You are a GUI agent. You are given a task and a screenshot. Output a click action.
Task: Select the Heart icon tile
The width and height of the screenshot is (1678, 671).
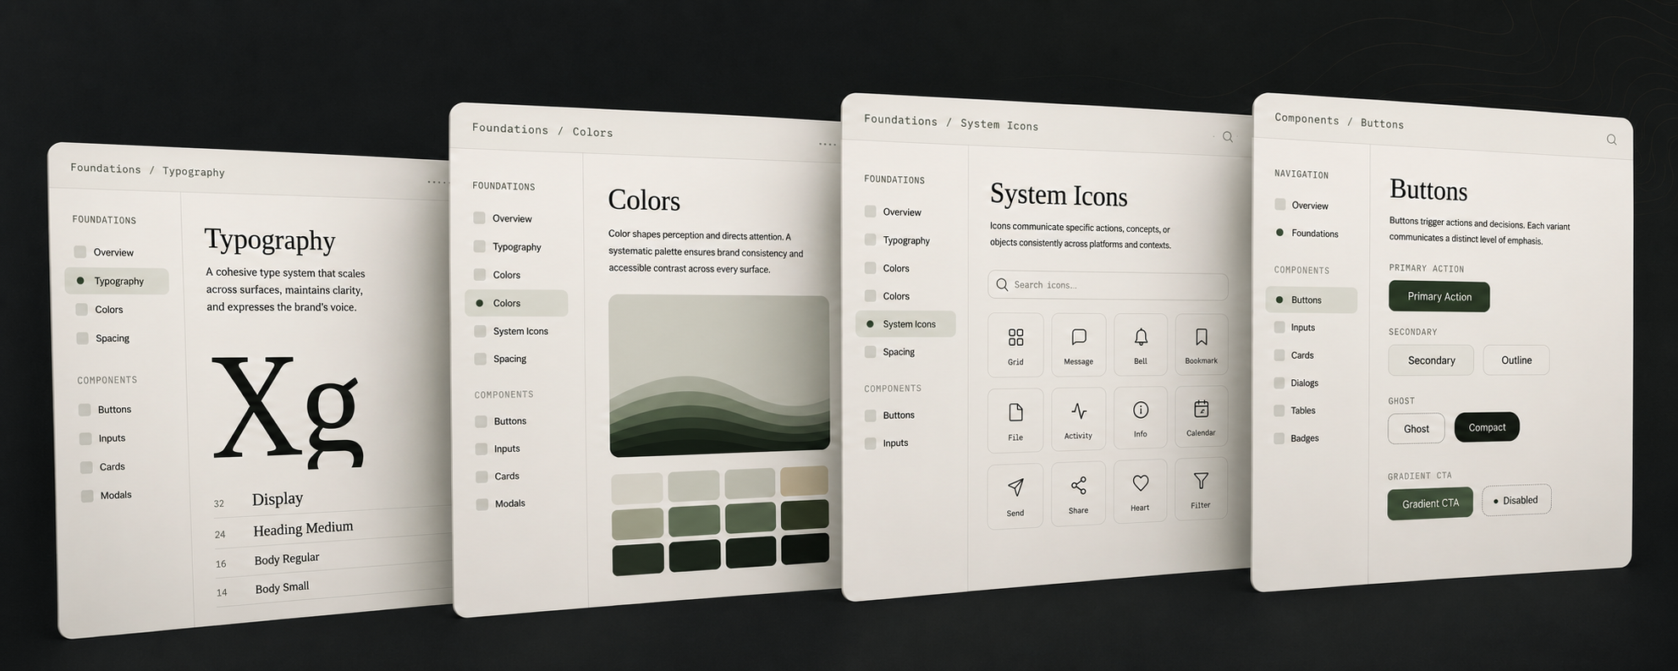tap(1141, 491)
